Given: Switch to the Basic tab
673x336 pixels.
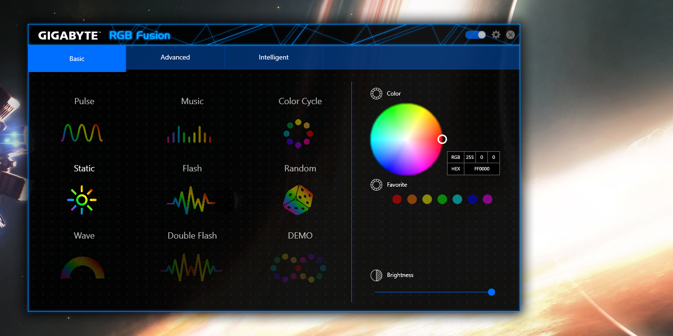Looking at the screenshot, I should [x=77, y=59].
